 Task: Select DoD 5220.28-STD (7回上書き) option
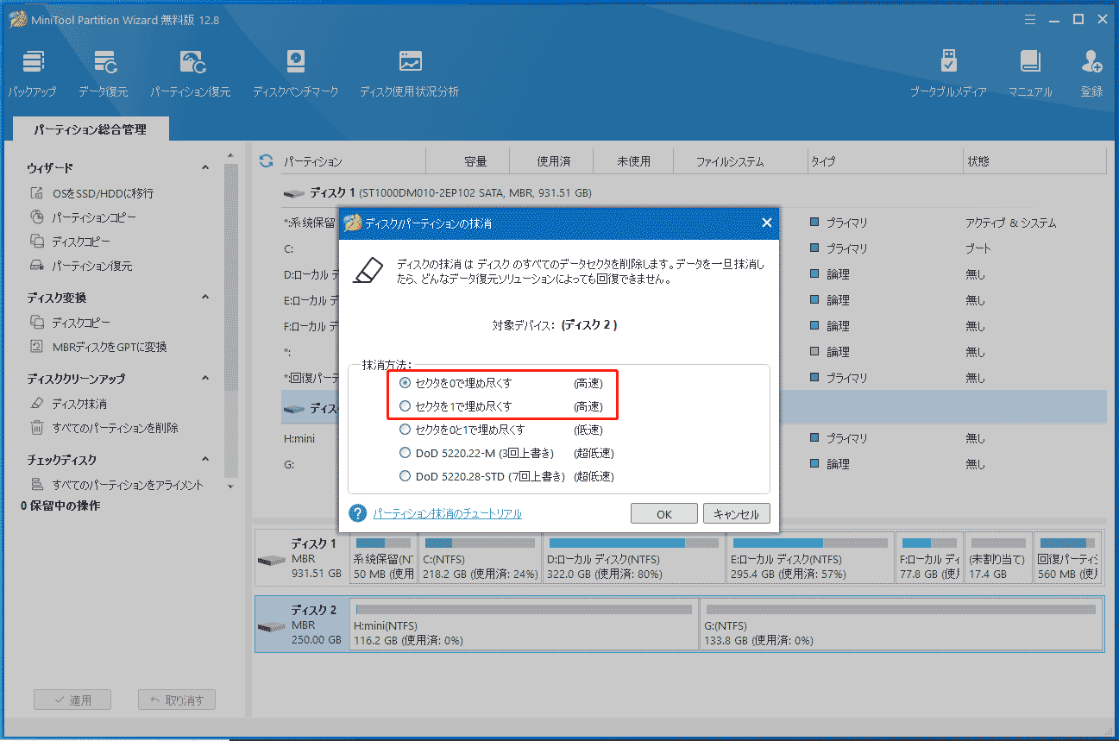(405, 476)
